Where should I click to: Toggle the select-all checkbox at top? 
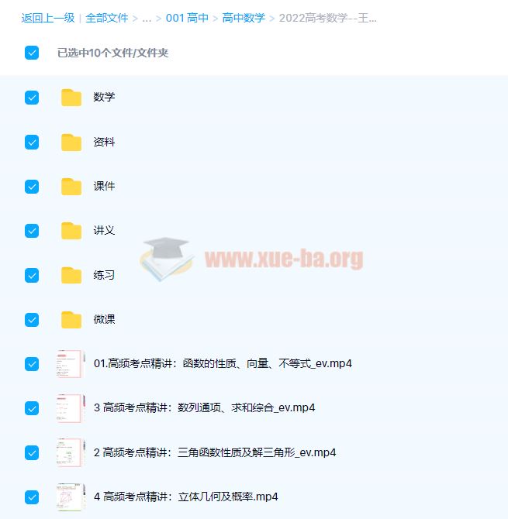32,53
